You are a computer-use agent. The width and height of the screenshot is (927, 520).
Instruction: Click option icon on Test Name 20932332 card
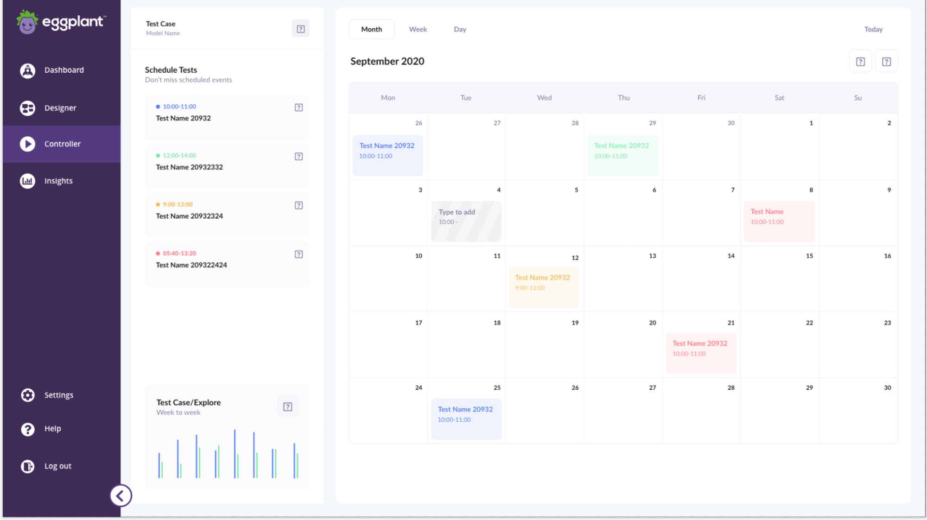click(x=299, y=157)
